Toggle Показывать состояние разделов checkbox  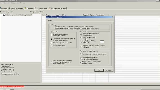(x=52, y=39)
